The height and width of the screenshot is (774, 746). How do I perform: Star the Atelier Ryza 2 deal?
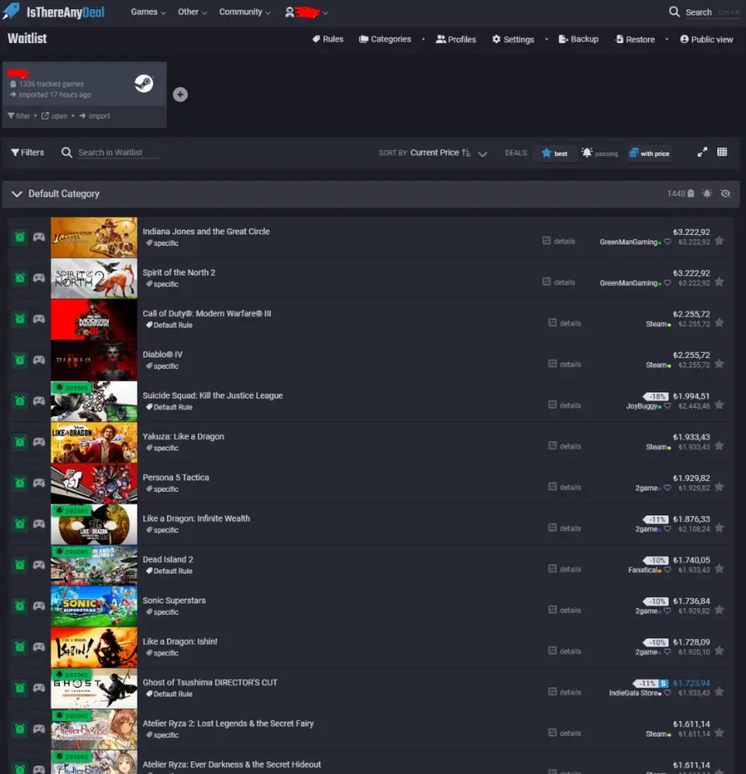[x=719, y=733]
